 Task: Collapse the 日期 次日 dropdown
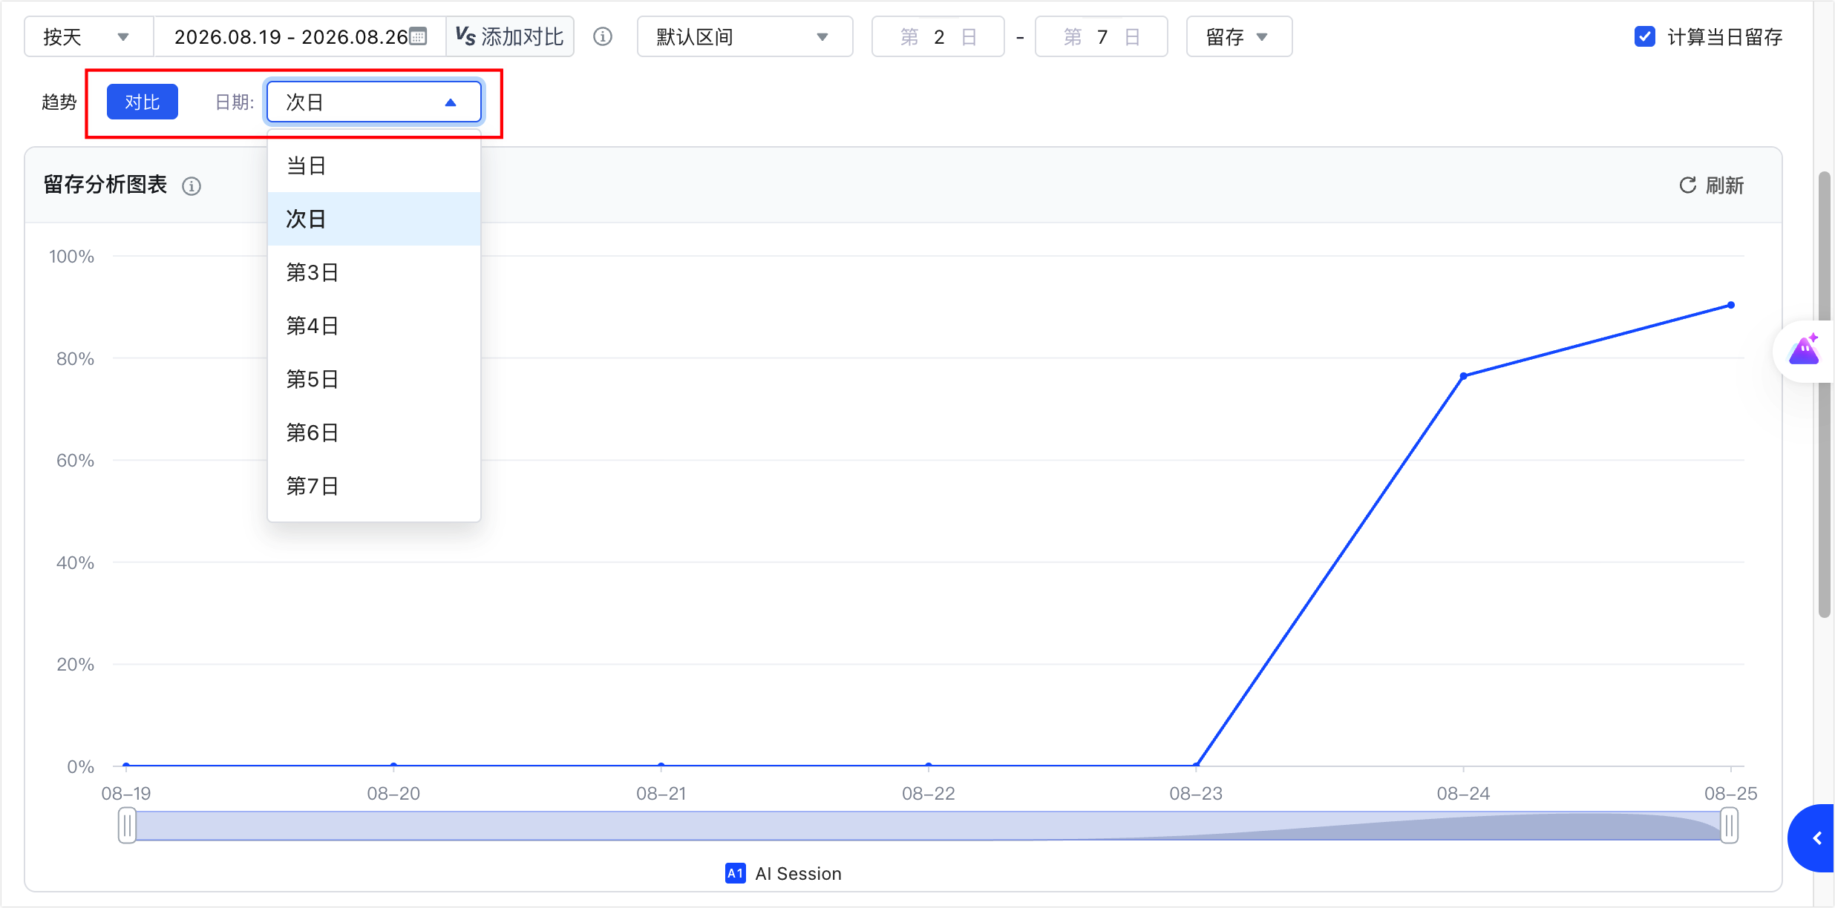click(374, 102)
